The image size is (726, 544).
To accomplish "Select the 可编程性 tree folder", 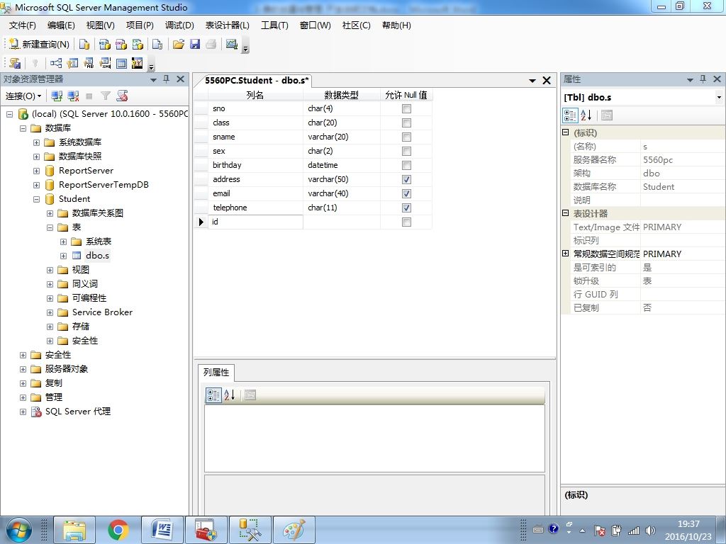I will point(89,298).
